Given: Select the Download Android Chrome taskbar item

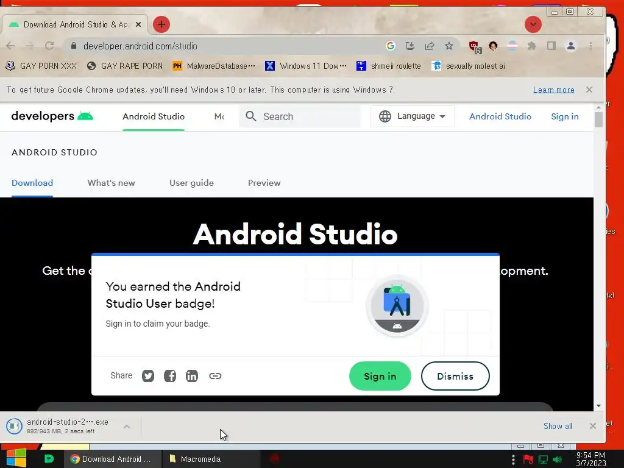Looking at the screenshot, I should coord(113,459).
